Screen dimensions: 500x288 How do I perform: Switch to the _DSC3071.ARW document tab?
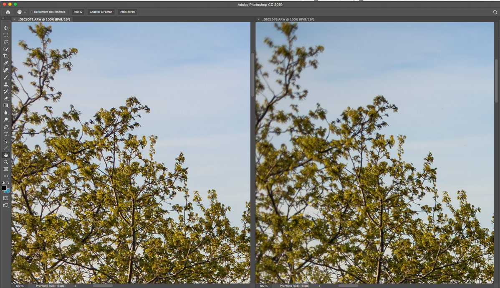[44, 19]
